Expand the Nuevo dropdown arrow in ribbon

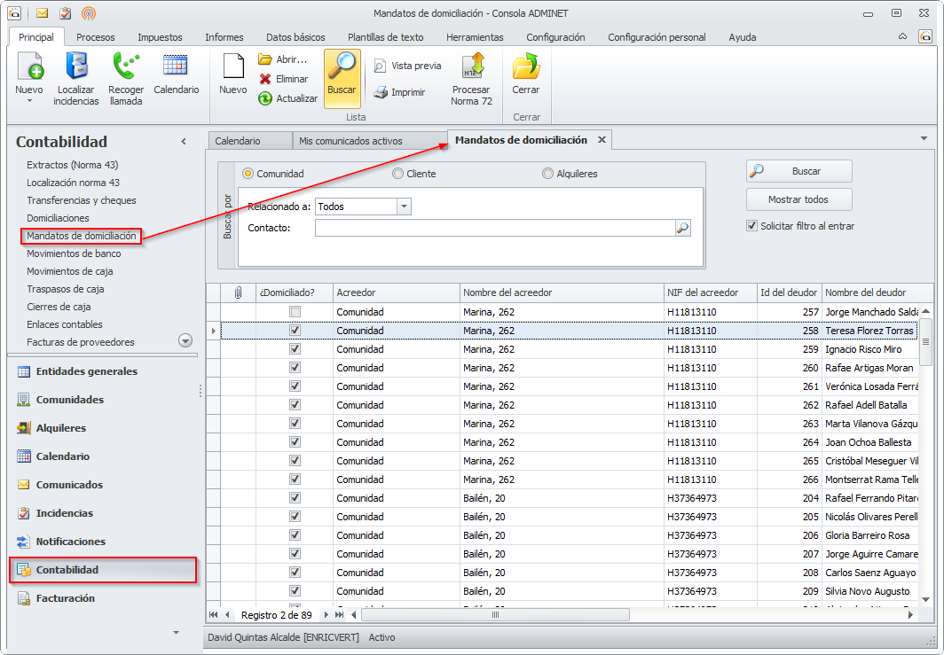coord(29,101)
